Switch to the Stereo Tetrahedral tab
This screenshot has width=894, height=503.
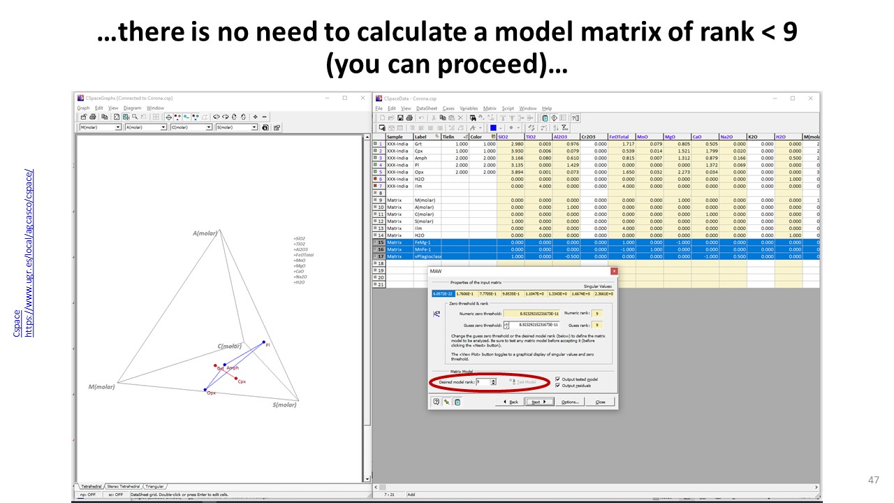tap(122, 486)
